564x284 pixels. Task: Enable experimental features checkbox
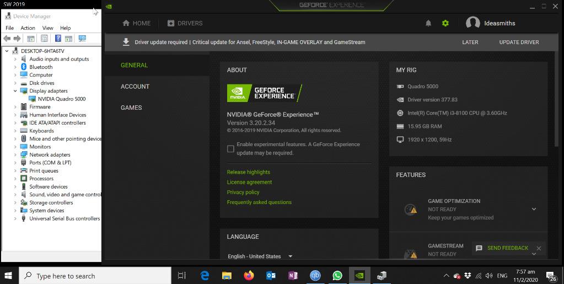point(230,149)
